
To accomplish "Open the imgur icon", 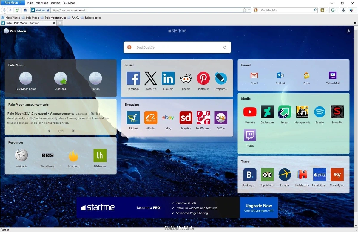I will point(285,112).
